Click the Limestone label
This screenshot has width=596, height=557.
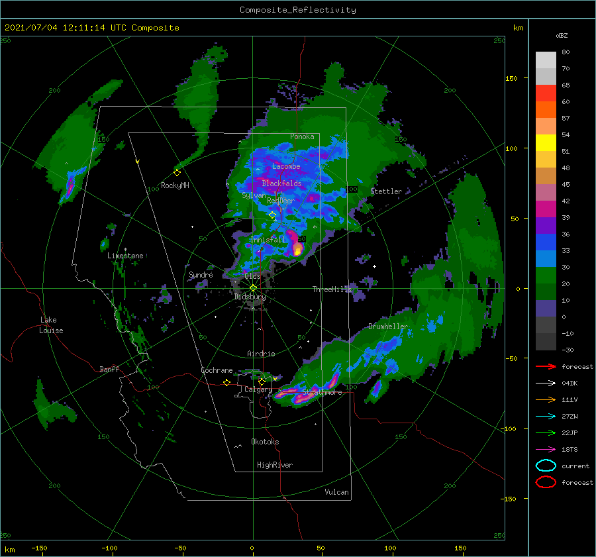click(x=125, y=256)
